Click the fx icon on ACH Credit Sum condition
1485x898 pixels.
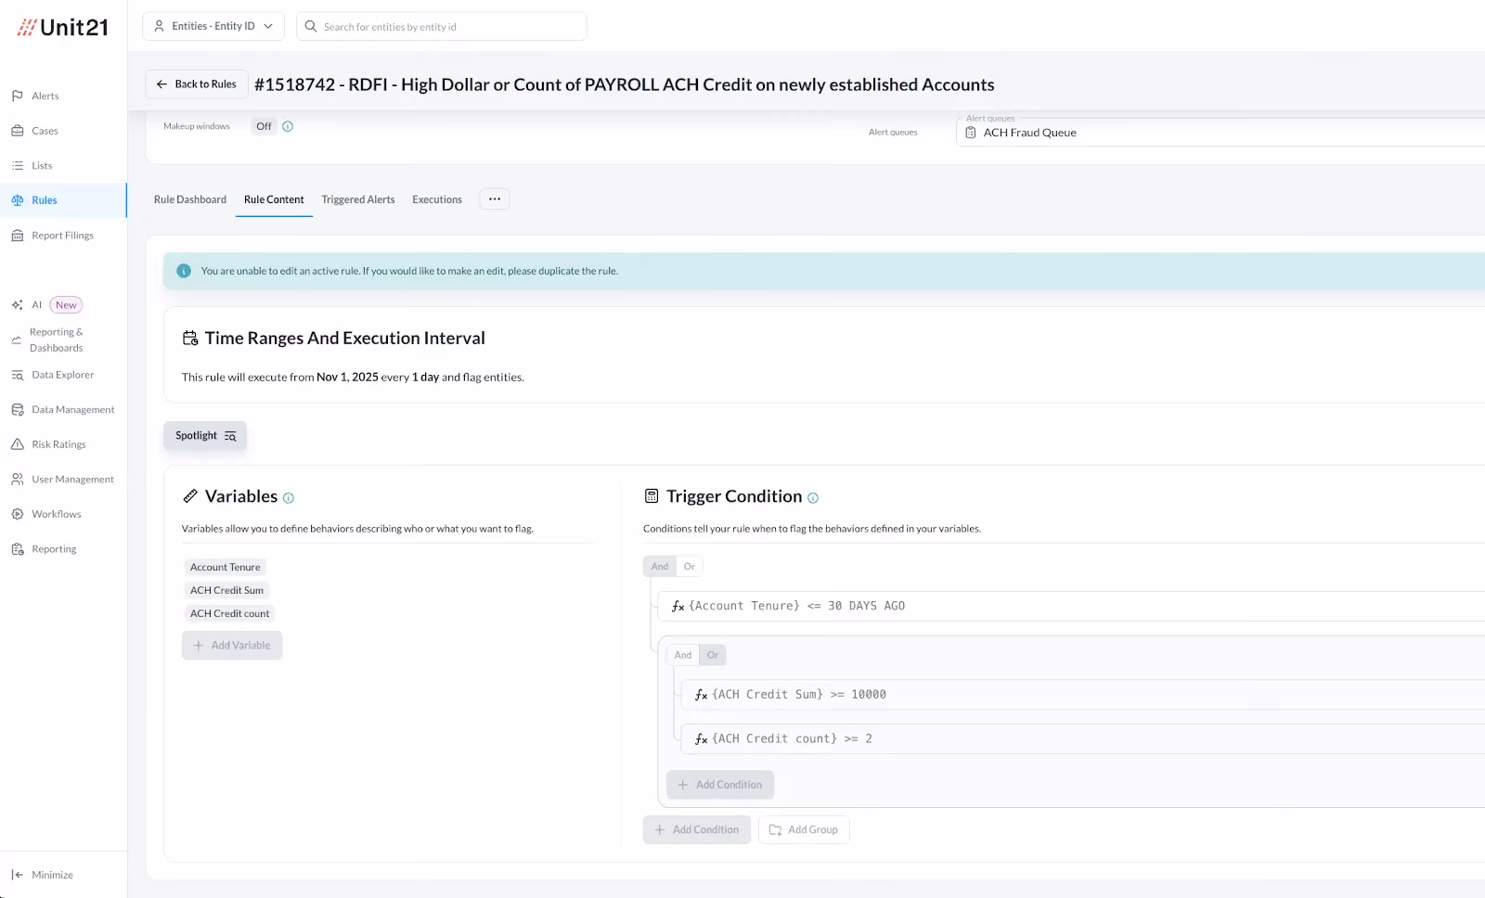[702, 695]
